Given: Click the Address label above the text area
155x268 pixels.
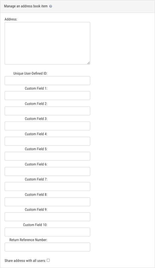Looking at the screenshot, I should tap(11, 19).
